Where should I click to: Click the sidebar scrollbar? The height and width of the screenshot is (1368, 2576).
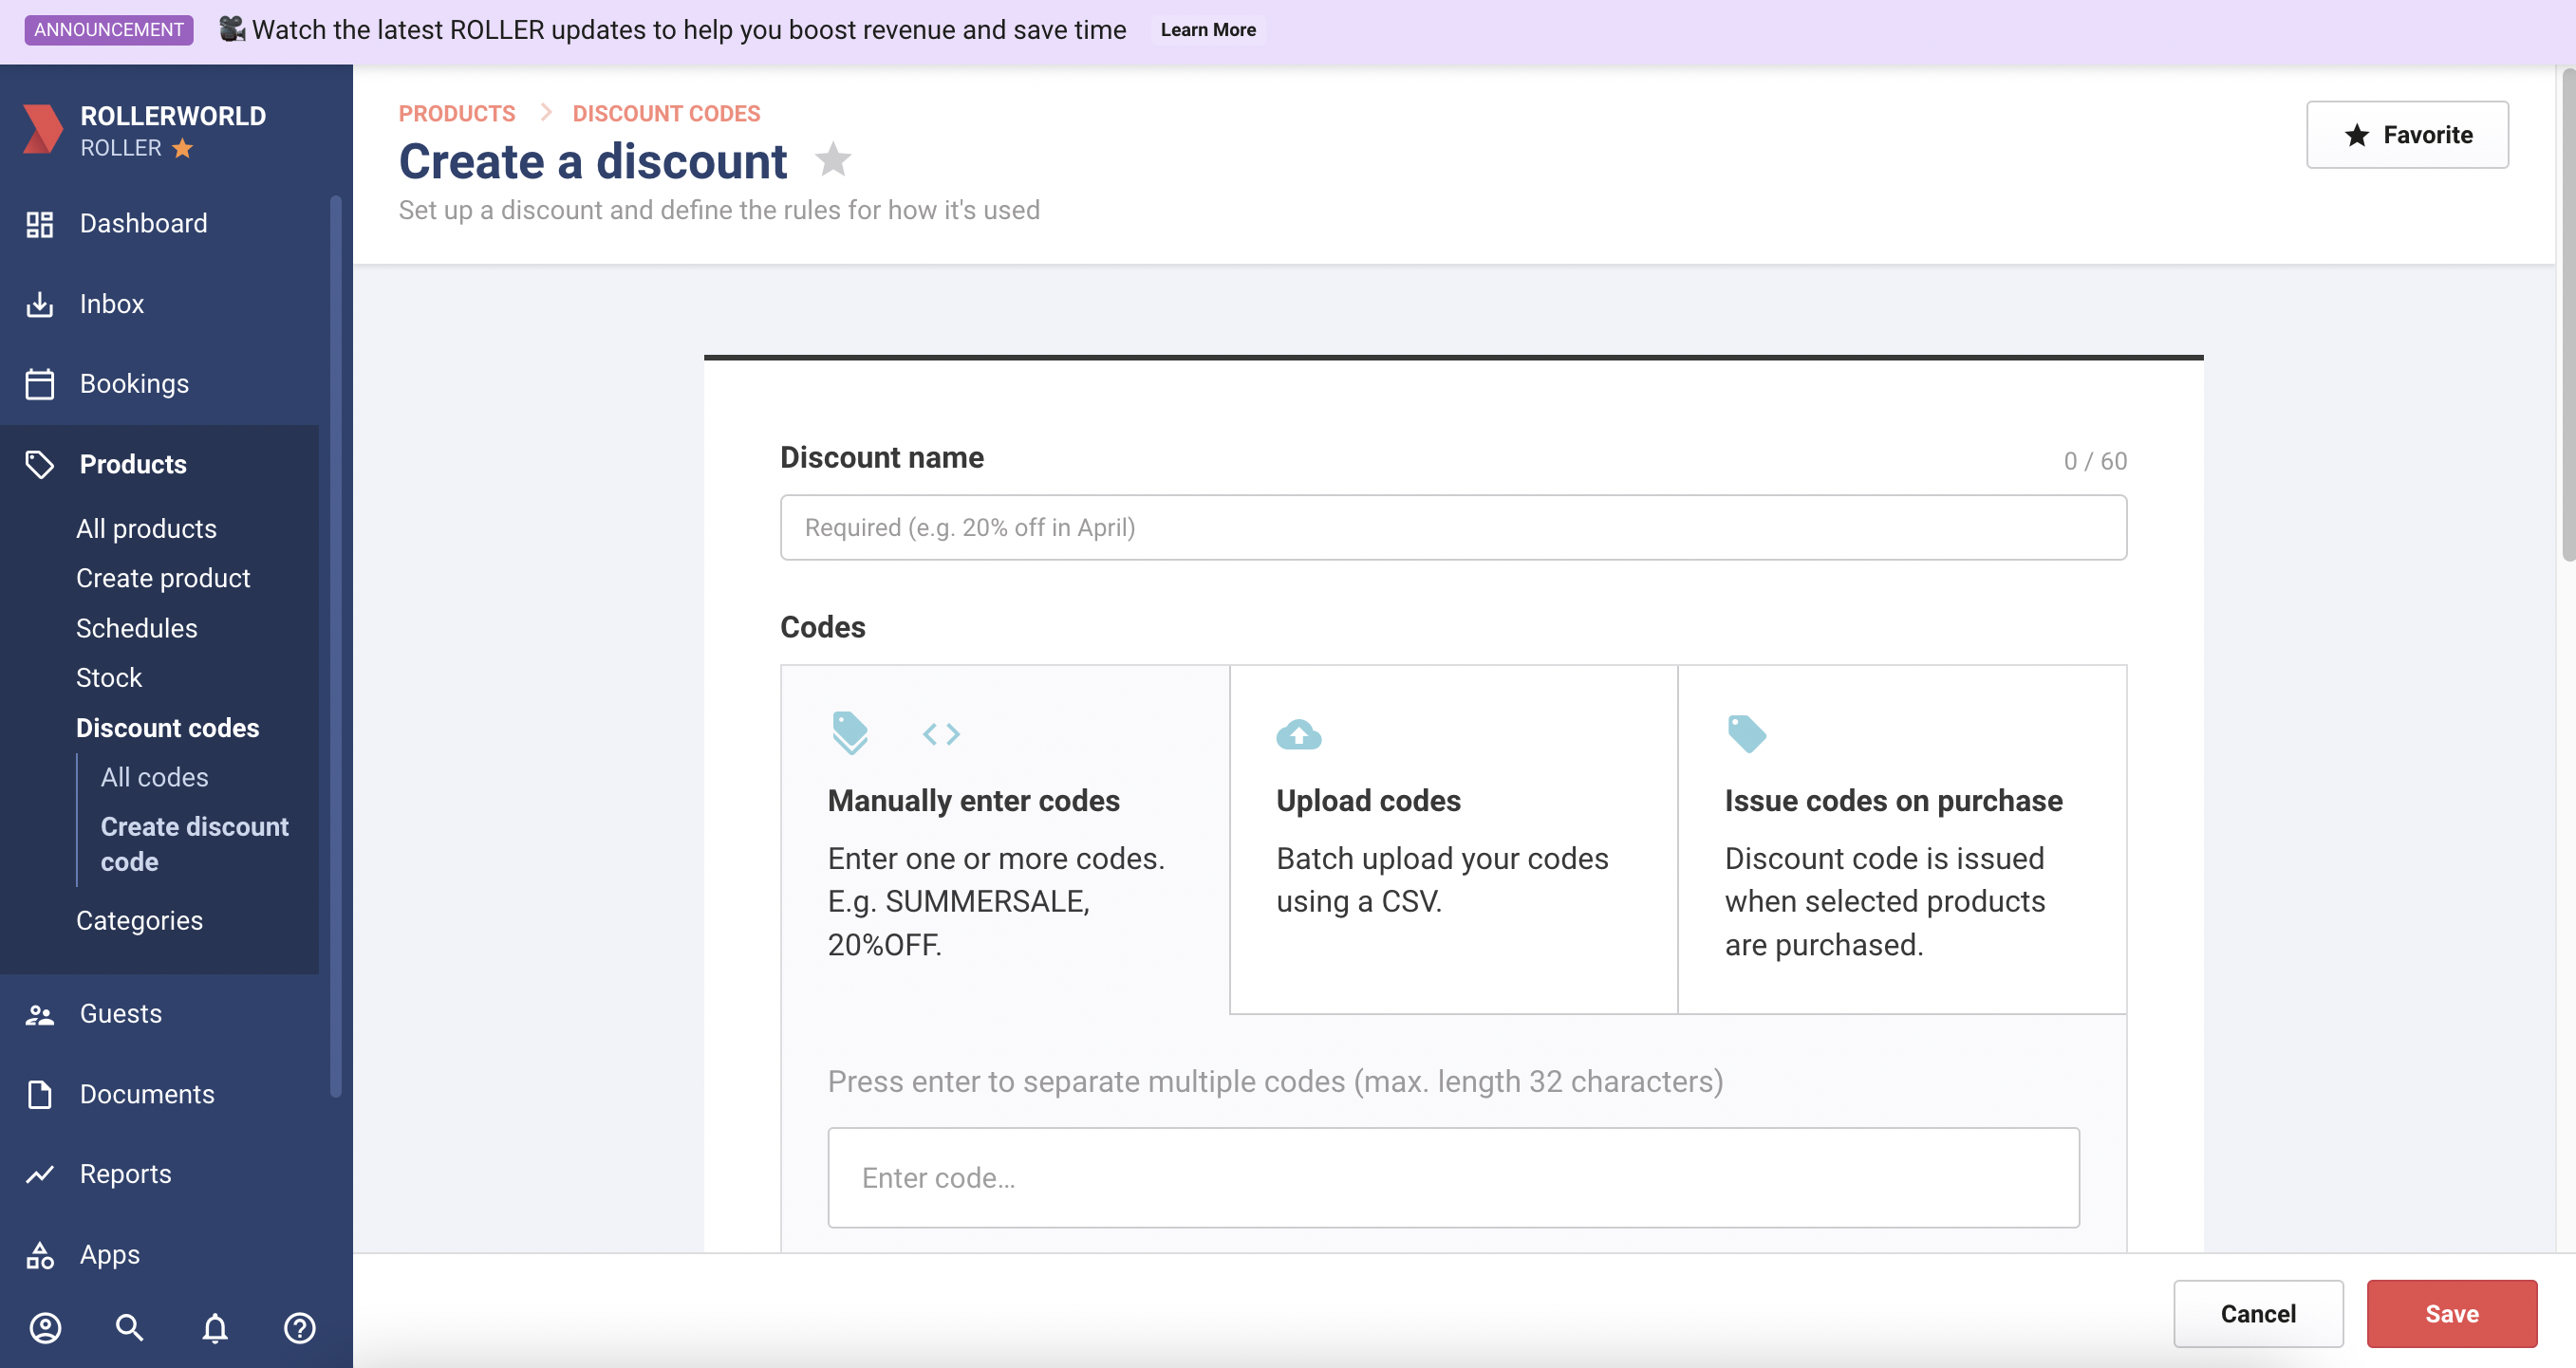click(x=335, y=648)
